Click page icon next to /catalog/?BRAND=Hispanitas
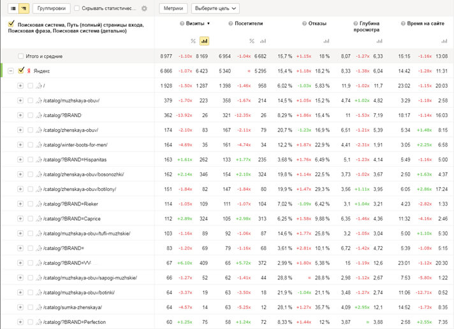Viewport: 454px width, 329px height. pos(39,160)
